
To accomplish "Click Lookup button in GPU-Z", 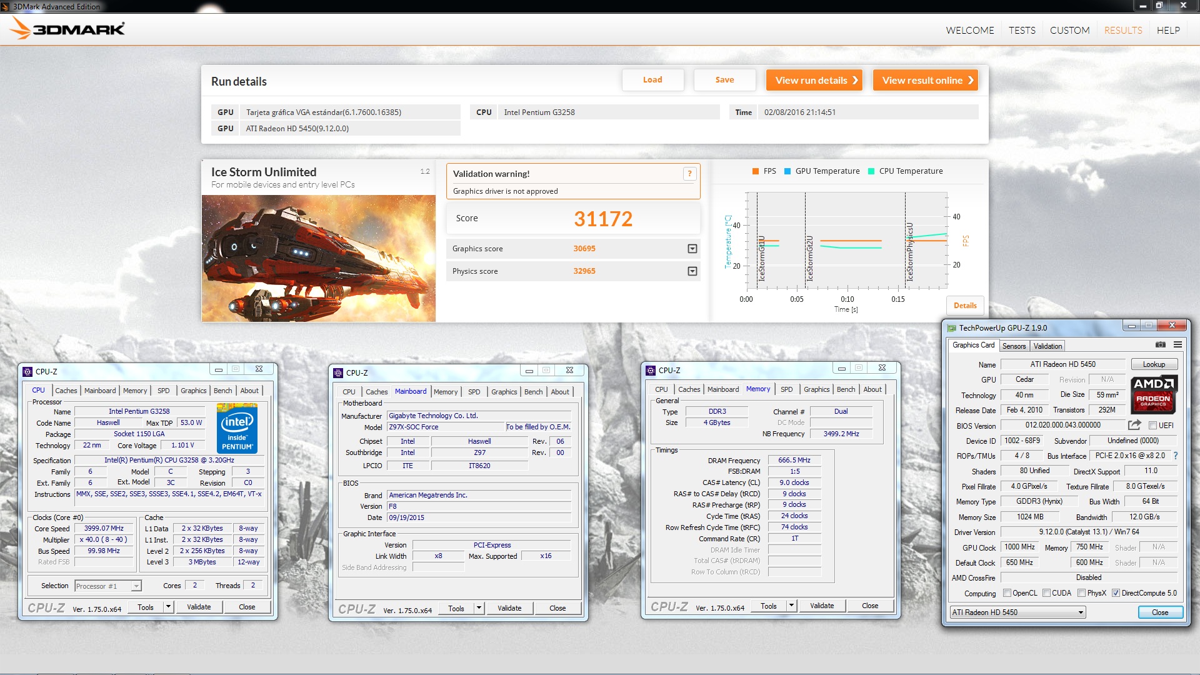I will click(x=1154, y=364).
